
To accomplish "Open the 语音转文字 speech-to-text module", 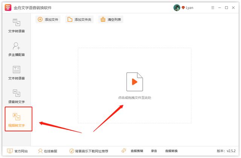I will pyautogui.click(x=17, y=96).
